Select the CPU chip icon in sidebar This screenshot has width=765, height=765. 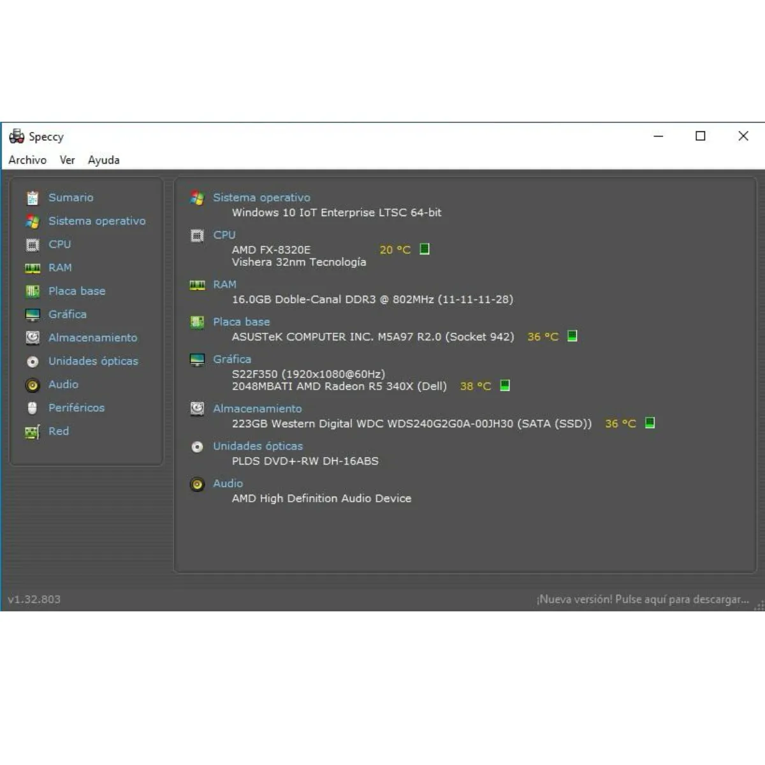click(33, 245)
